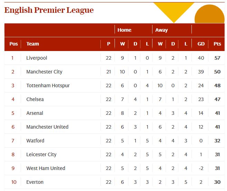Click the GD column header
This screenshot has width=227, height=191.
[201, 44]
